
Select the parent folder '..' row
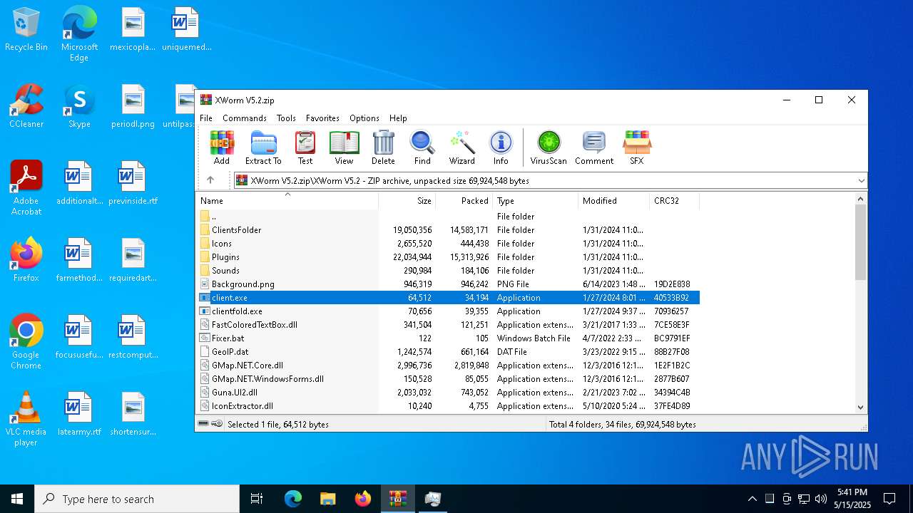[x=448, y=217]
